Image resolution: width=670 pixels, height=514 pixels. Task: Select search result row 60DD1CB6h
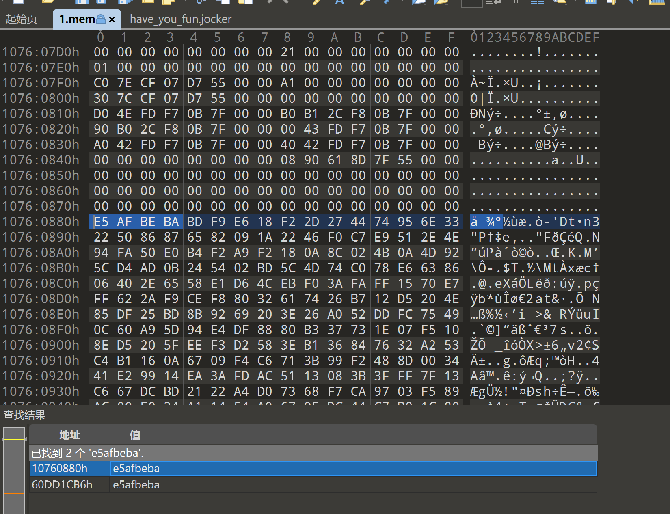coord(313,485)
